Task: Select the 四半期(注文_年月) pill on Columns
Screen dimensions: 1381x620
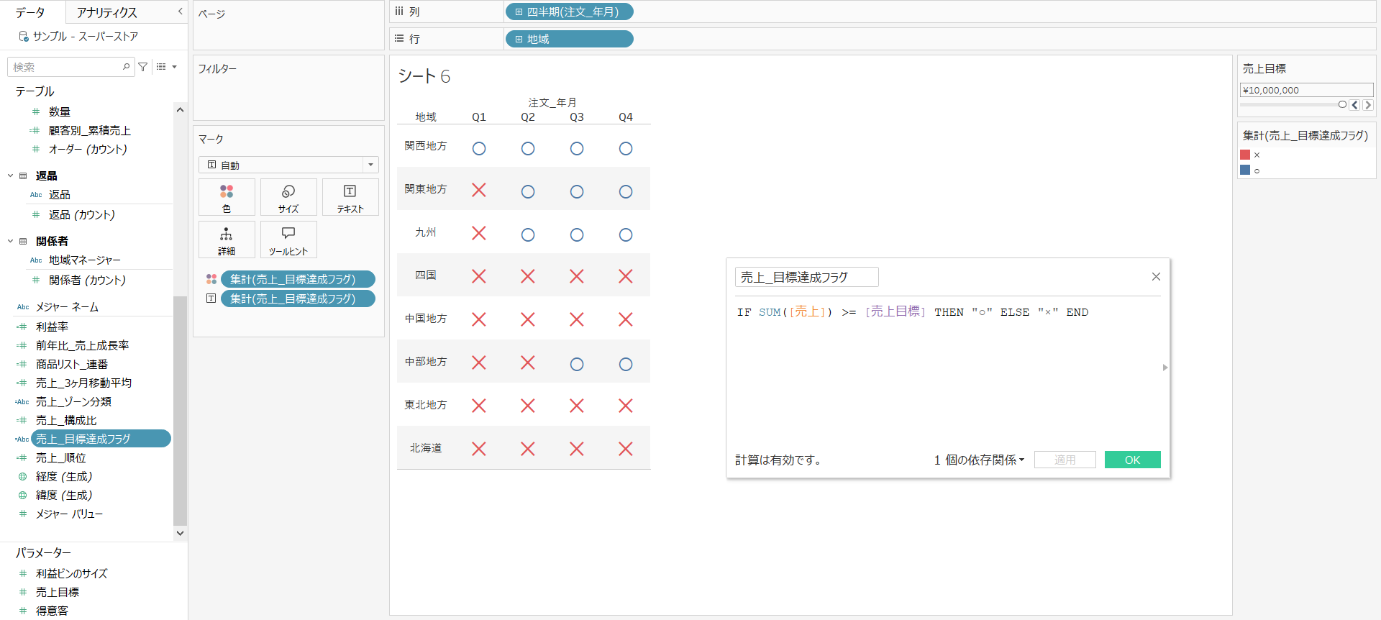Action: tap(570, 12)
